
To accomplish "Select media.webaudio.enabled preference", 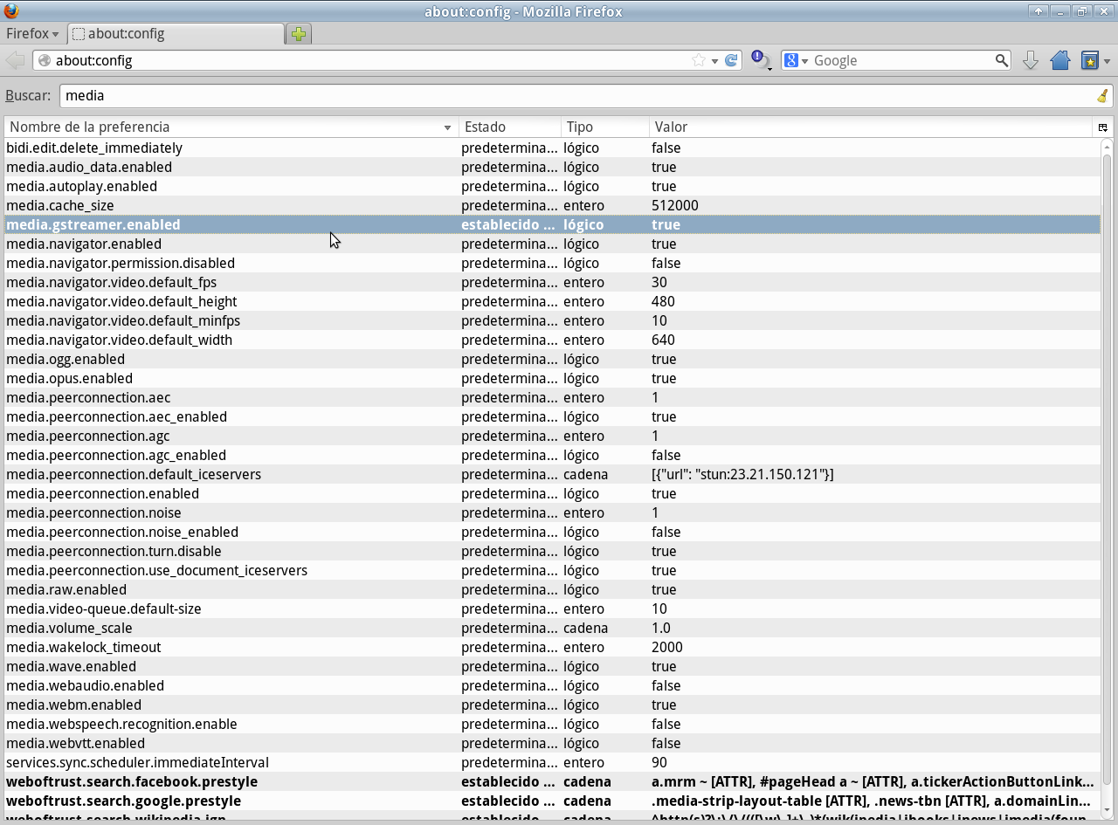I will tap(552, 685).
